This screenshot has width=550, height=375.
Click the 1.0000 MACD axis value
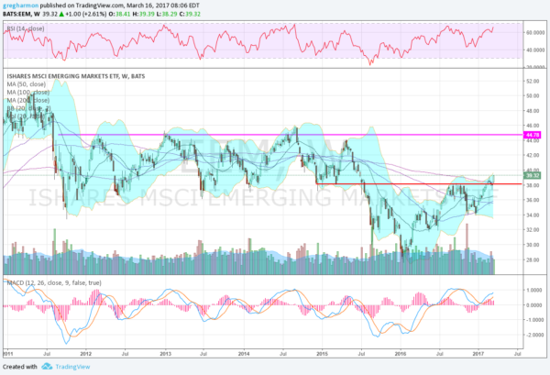tap(535, 290)
